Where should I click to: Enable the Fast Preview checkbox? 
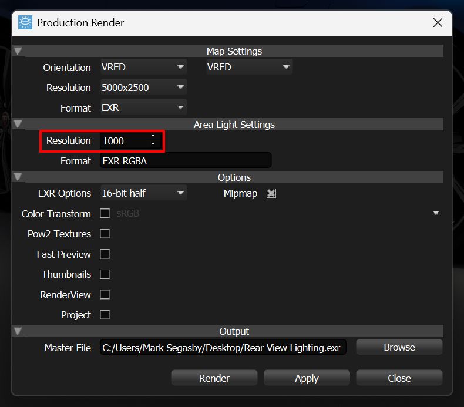pyautogui.click(x=105, y=254)
